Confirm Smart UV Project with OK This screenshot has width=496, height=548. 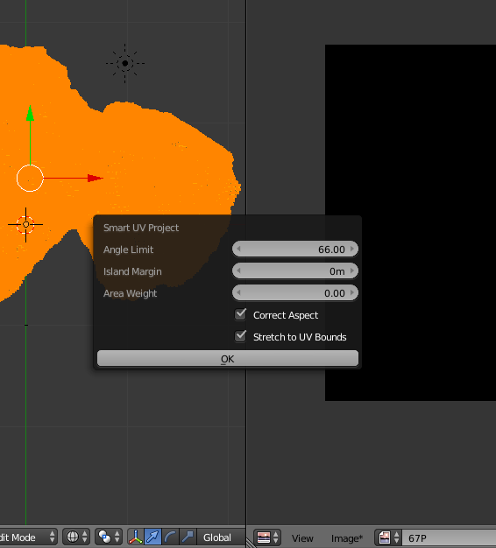pos(228,359)
